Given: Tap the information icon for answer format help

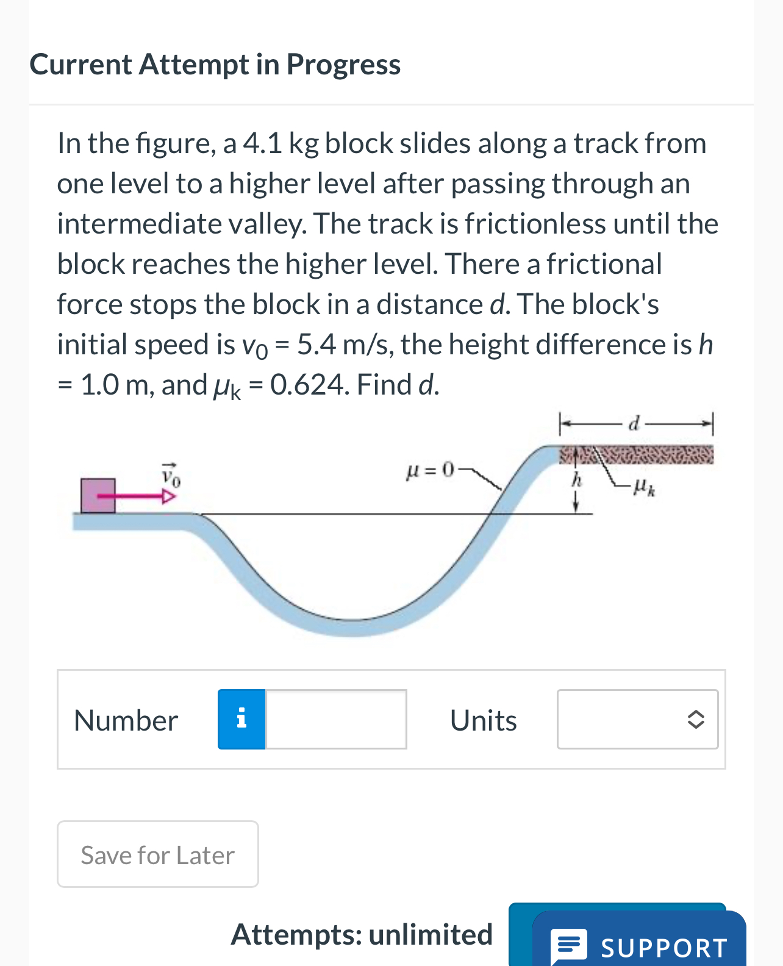Looking at the screenshot, I should pyautogui.click(x=241, y=719).
